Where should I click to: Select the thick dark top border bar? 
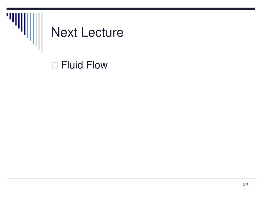pyautogui.click(x=131, y=9)
